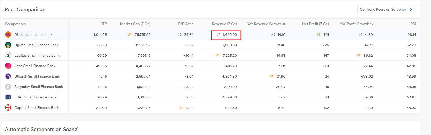Click the Capital Small Finance Bank logo
The width and height of the screenshot is (431, 135).
click(8, 108)
